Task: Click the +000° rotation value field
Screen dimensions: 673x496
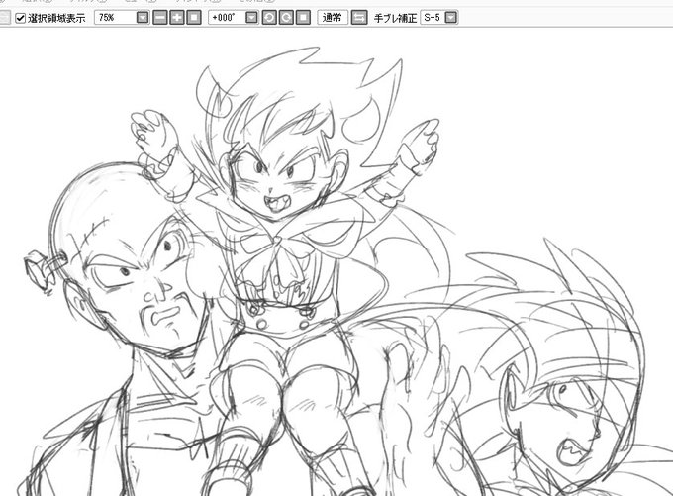Action: coord(227,18)
